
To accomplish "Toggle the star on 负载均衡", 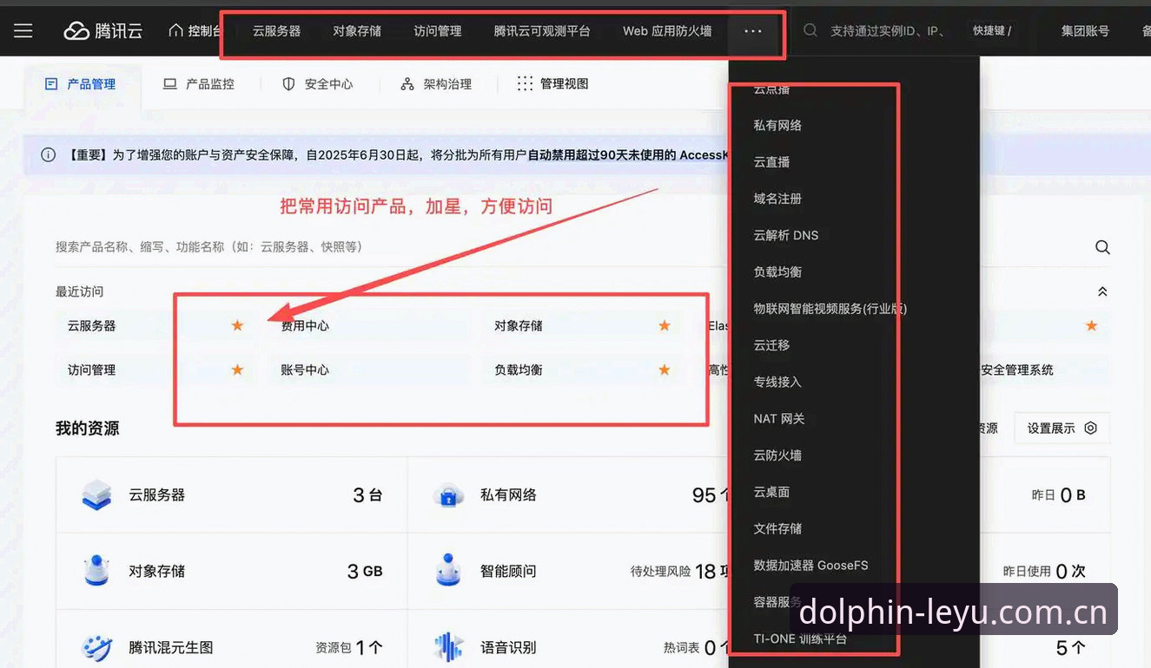I will [665, 370].
